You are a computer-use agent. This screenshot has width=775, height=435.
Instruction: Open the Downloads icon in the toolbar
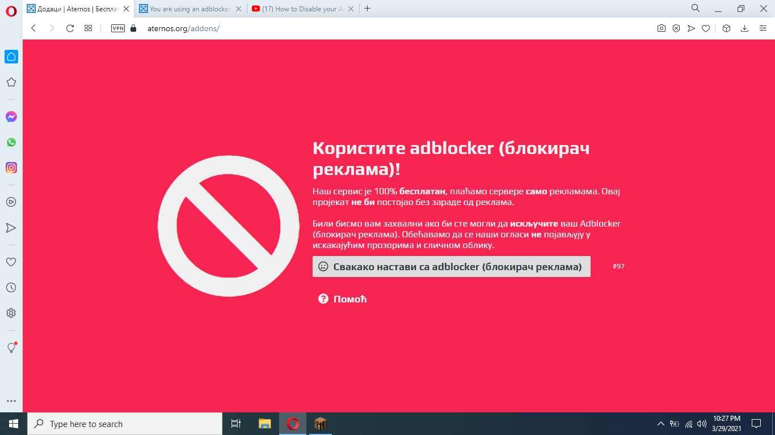pyautogui.click(x=745, y=28)
